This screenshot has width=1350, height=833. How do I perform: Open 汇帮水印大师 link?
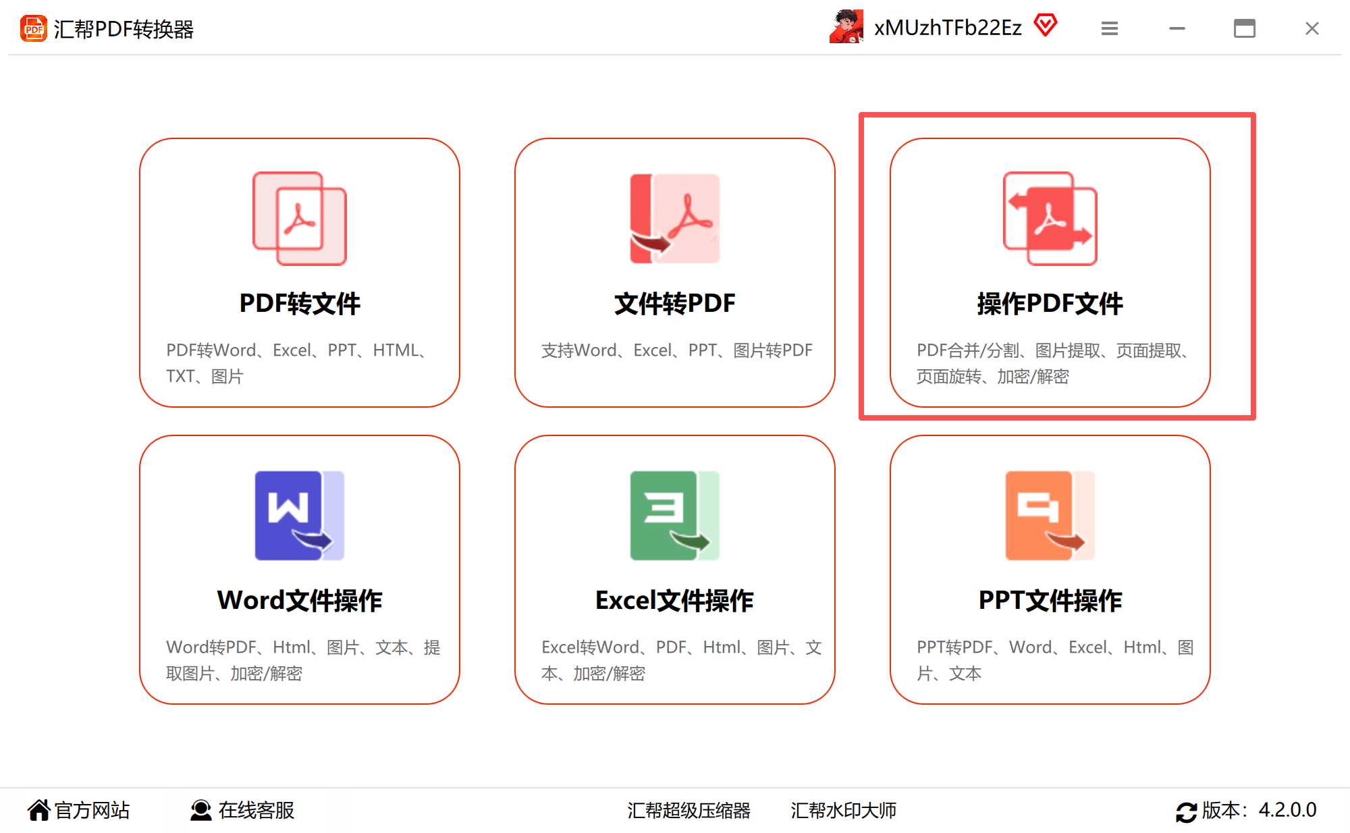(843, 810)
